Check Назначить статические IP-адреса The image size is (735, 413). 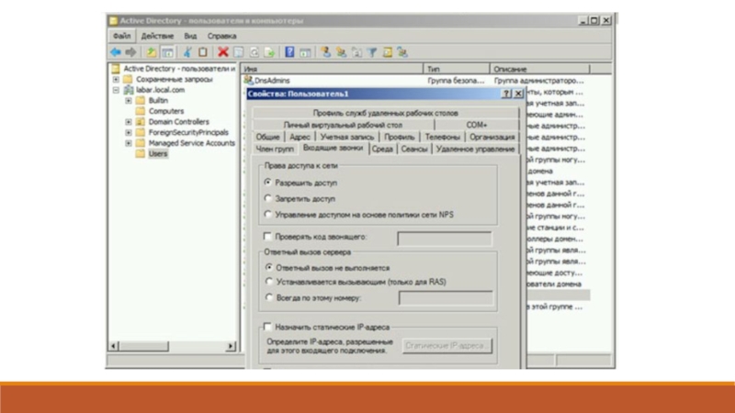(x=267, y=327)
